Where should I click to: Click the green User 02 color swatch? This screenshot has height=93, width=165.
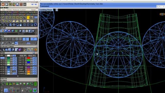(x=29, y=60)
